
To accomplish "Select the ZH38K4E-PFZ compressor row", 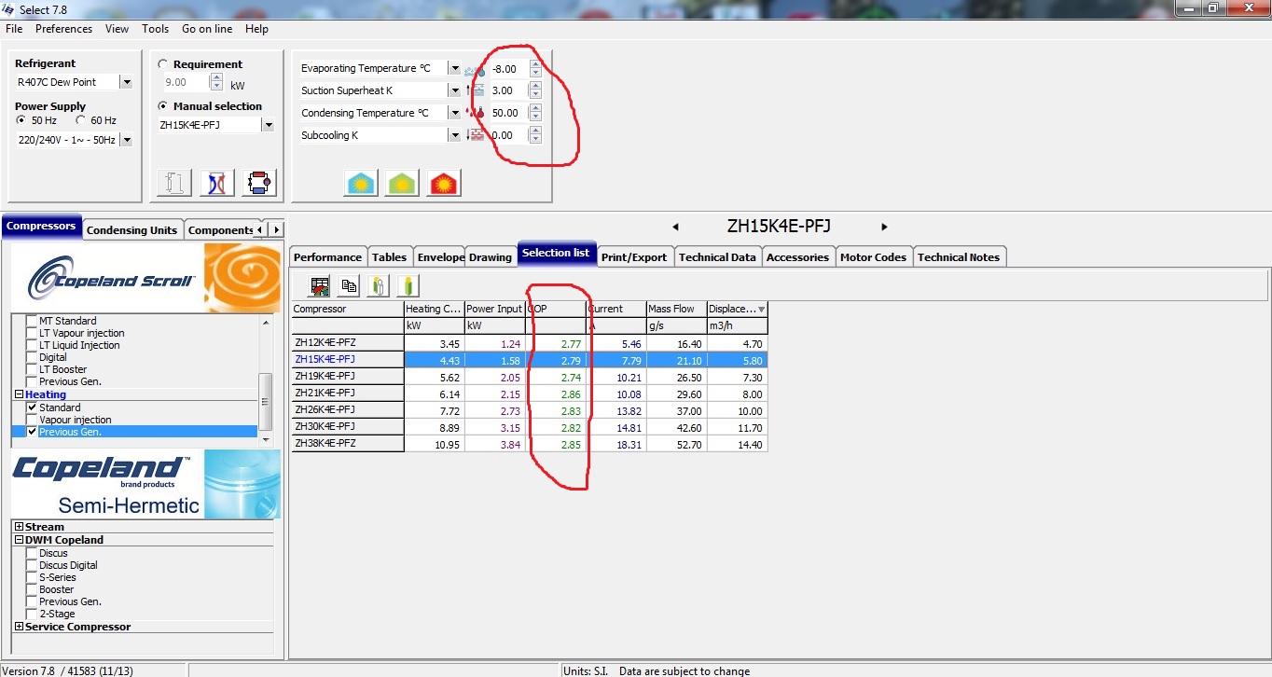I will (529, 444).
